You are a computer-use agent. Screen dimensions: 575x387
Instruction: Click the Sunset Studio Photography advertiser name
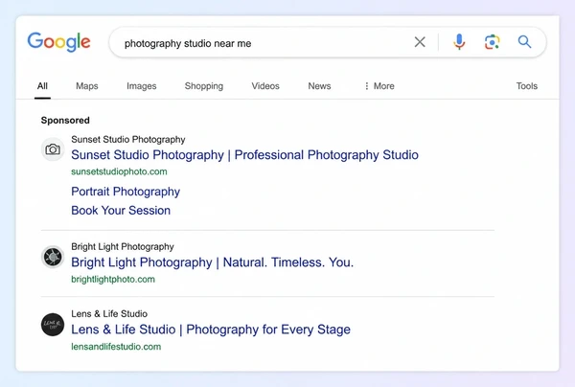128,140
